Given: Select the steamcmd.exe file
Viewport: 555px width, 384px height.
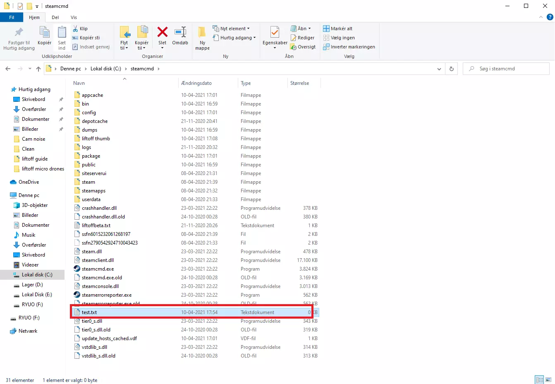Looking at the screenshot, I should pyautogui.click(x=98, y=269).
